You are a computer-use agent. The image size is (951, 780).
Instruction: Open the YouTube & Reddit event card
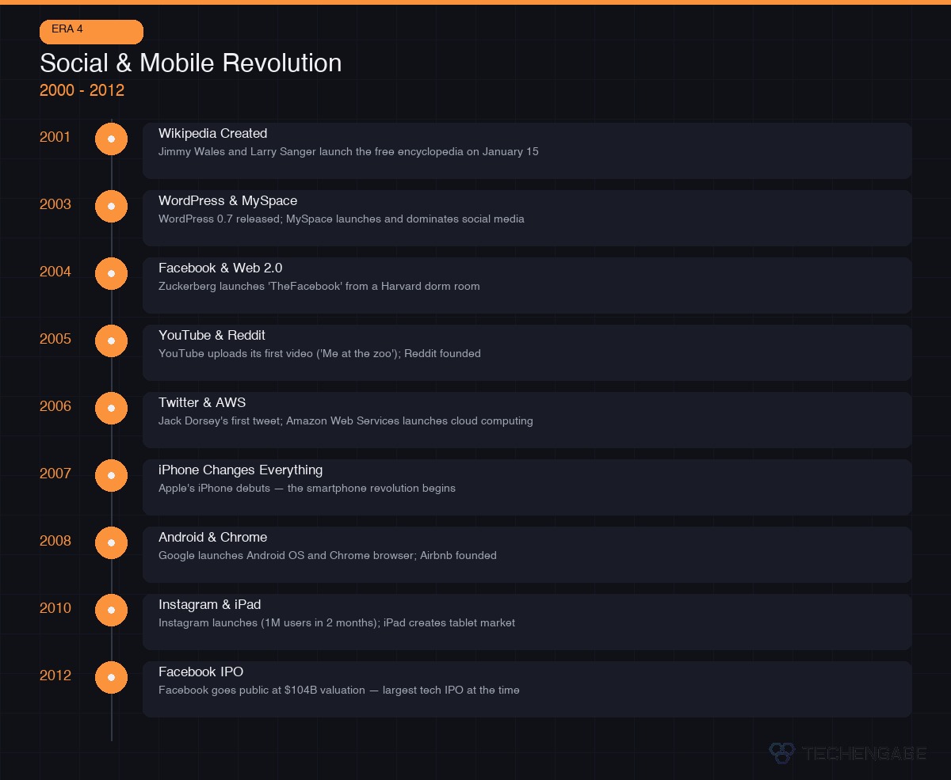[527, 352]
